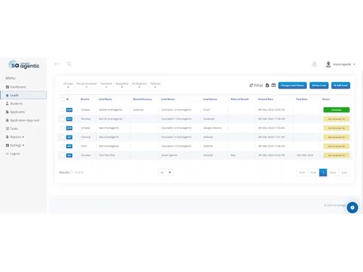Screen dimensions: 363x272
Task: Sort by the Status column header
Action: point(326,99)
